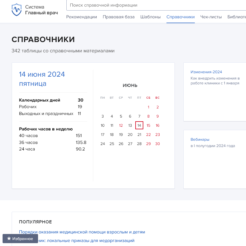Click date 6 in the calendar

coord(130,116)
